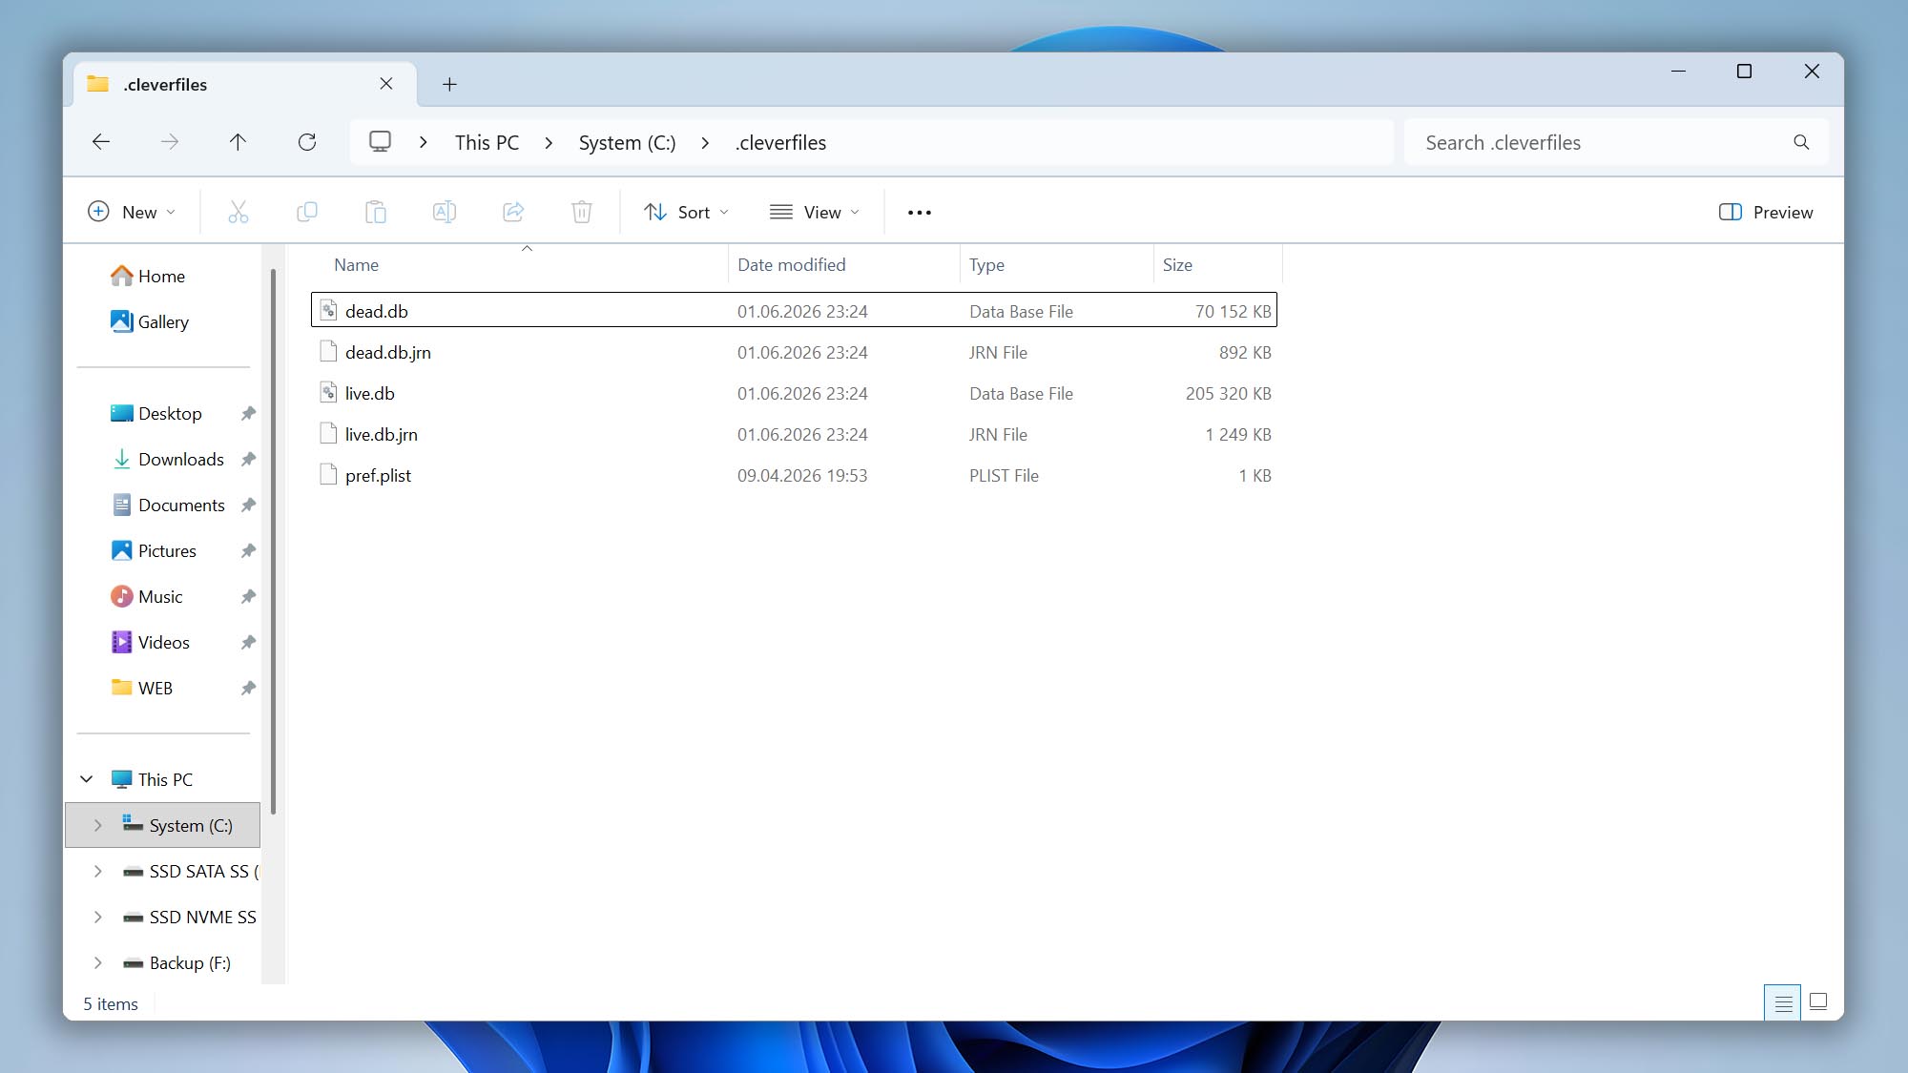Open the Sort dropdown menu
Viewport: 1908px width, 1073px height.
tap(686, 212)
